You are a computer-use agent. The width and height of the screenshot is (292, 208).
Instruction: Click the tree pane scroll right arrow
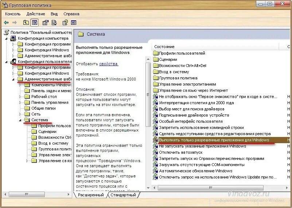click(69, 194)
